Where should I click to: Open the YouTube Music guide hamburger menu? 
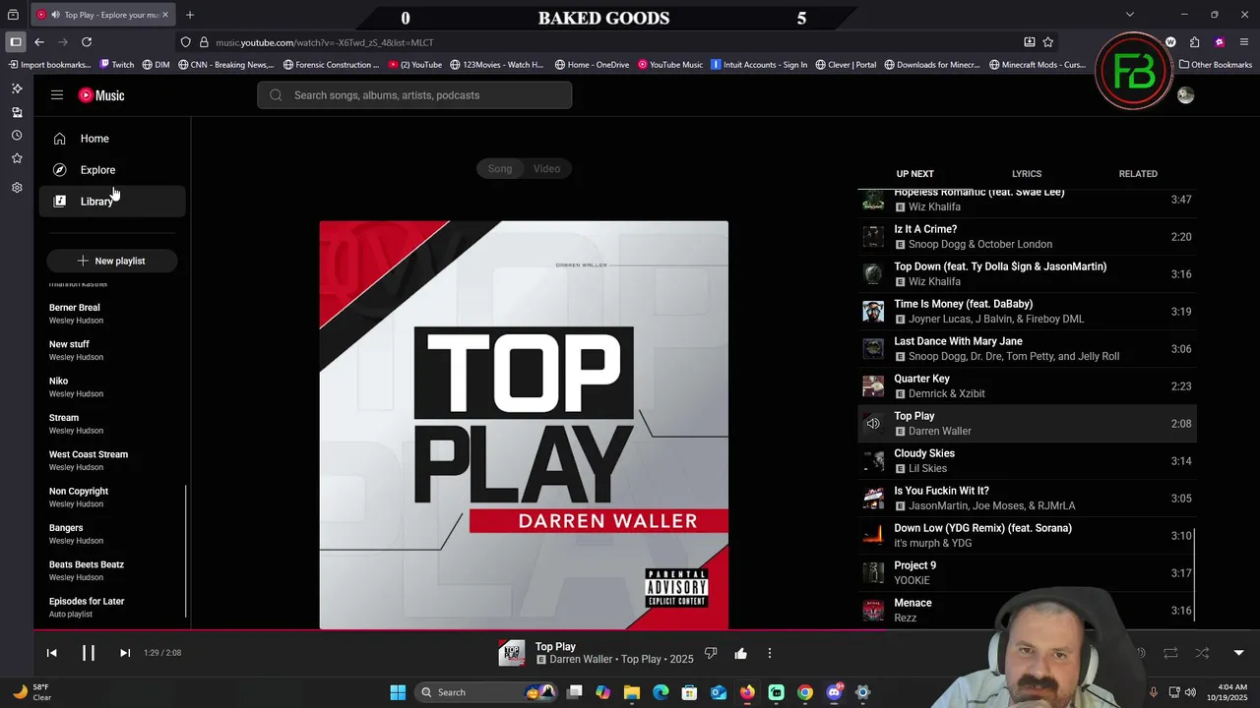57,95
